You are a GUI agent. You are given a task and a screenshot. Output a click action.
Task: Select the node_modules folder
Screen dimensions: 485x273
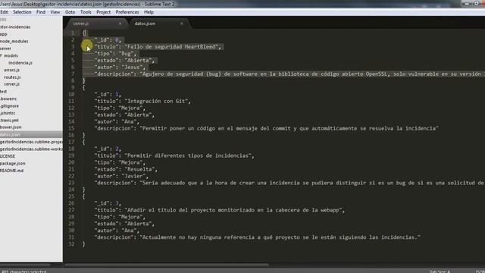(x=14, y=41)
